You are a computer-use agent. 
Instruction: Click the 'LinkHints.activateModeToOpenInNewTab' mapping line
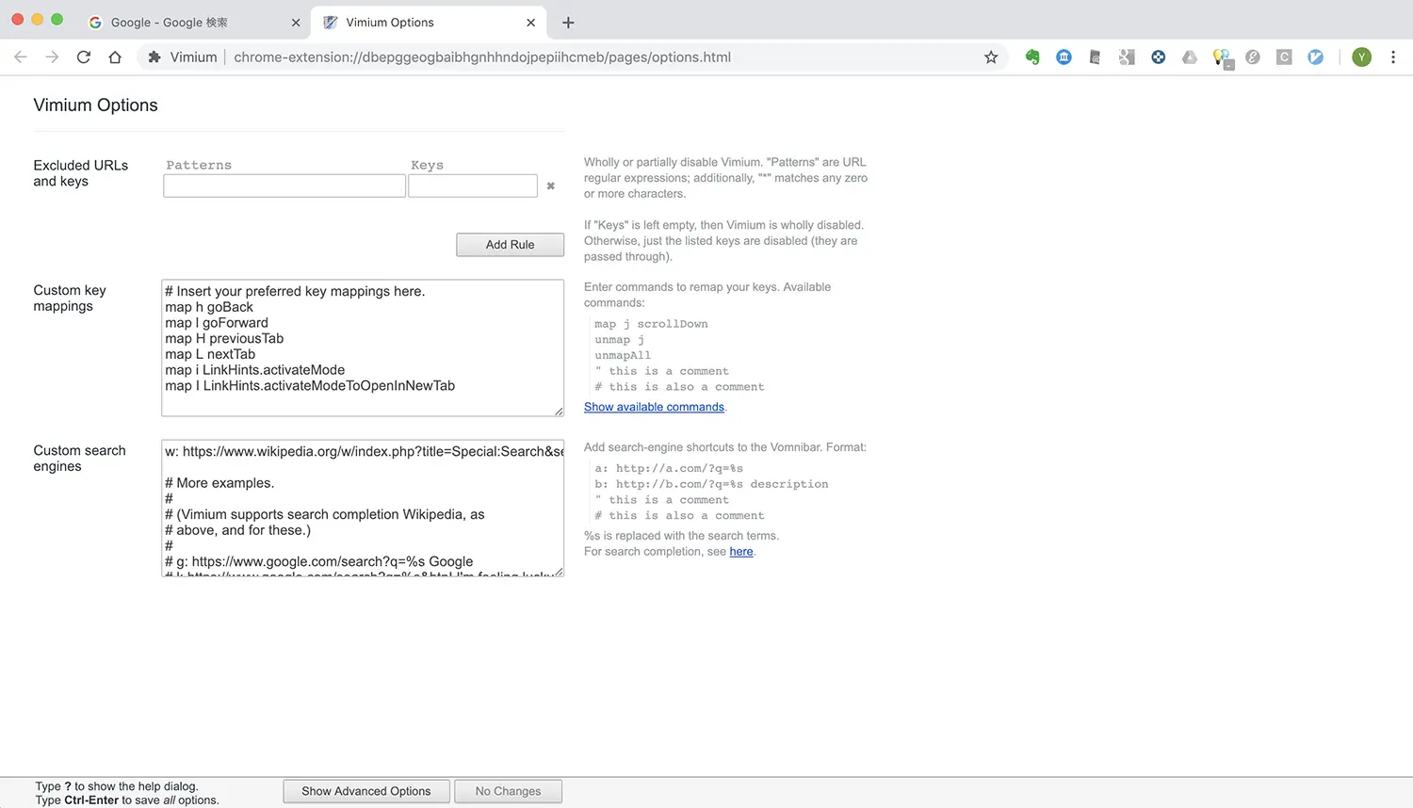tap(310, 386)
